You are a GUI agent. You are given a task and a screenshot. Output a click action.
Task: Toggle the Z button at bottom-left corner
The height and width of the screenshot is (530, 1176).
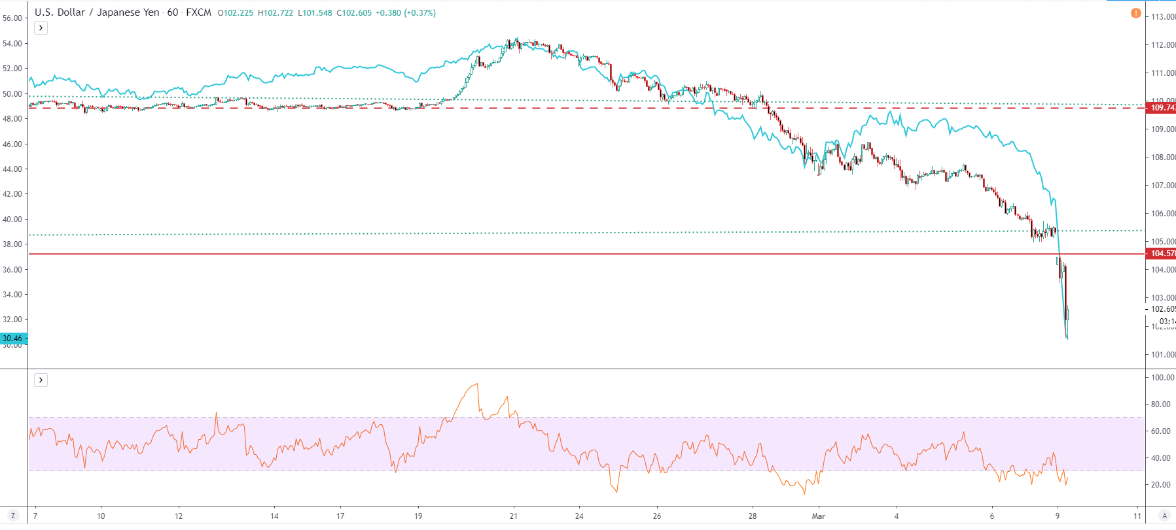click(x=12, y=516)
